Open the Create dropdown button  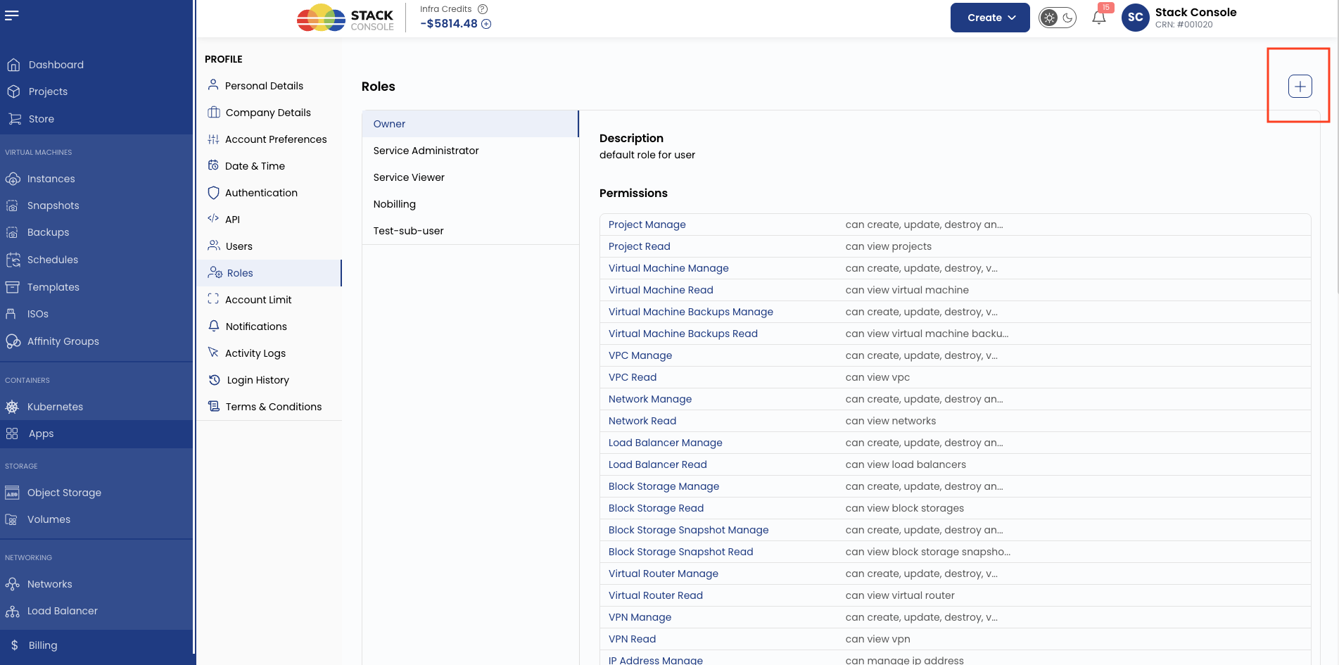(x=990, y=18)
